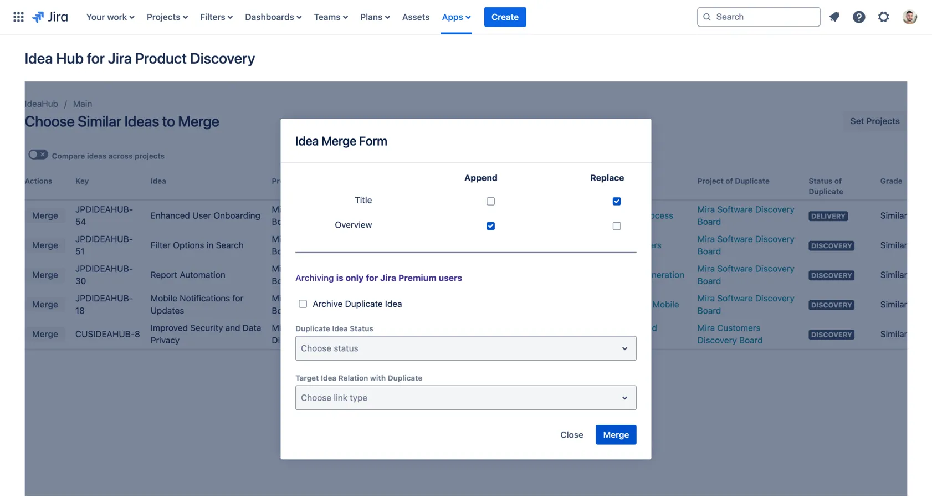Expand the Apps menu
Screen dimensions: 932x498
[x=456, y=17]
